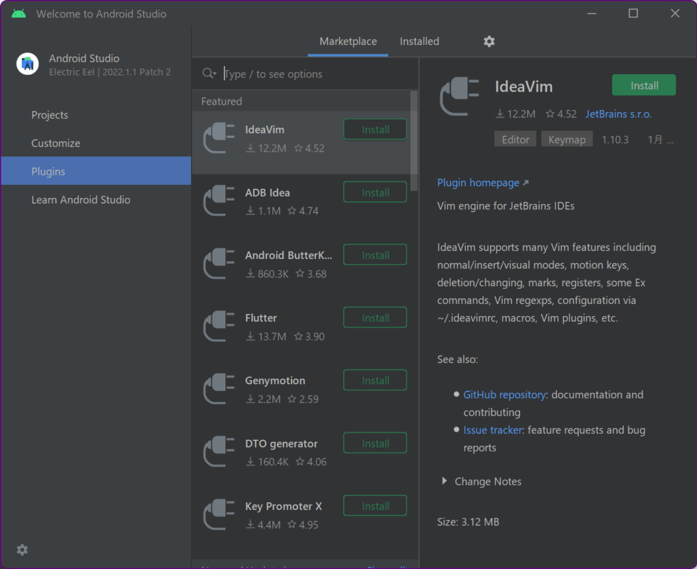The height and width of the screenshot is (569, 697).
Task: Expand the Change Notes section
Action: point(444,481)
